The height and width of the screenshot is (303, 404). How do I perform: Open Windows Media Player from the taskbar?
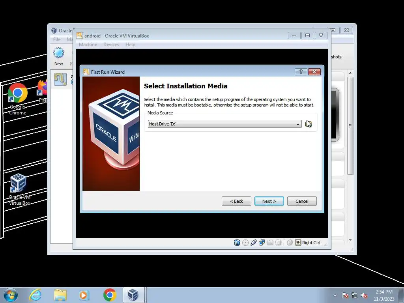point(84,295)
